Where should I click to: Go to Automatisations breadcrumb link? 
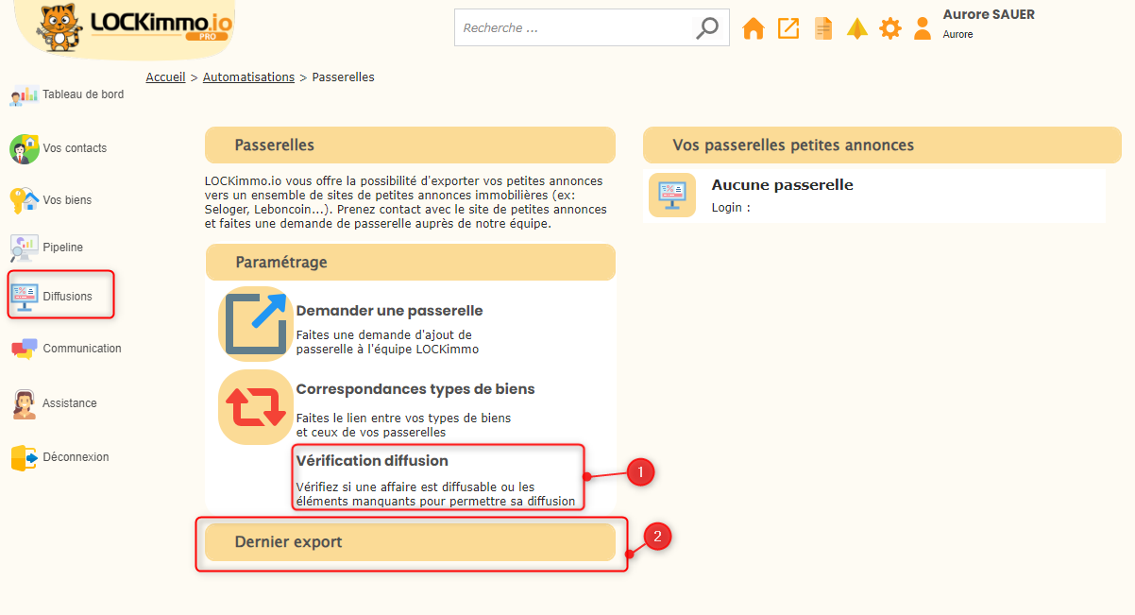coord(248,77)
